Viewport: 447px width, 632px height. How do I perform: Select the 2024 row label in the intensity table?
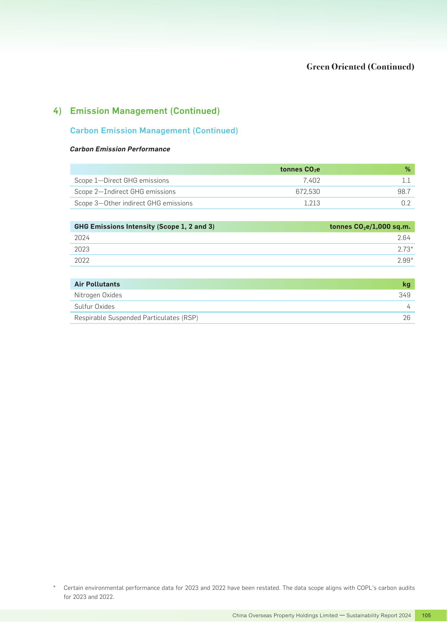point(82,238)
